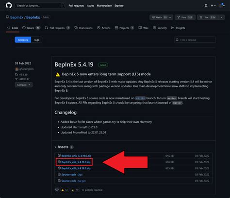The width and height of the screenshot is (230, 198).
Task: Open the BepInEx 5.4.19 release title
Action: coord(74,65)
